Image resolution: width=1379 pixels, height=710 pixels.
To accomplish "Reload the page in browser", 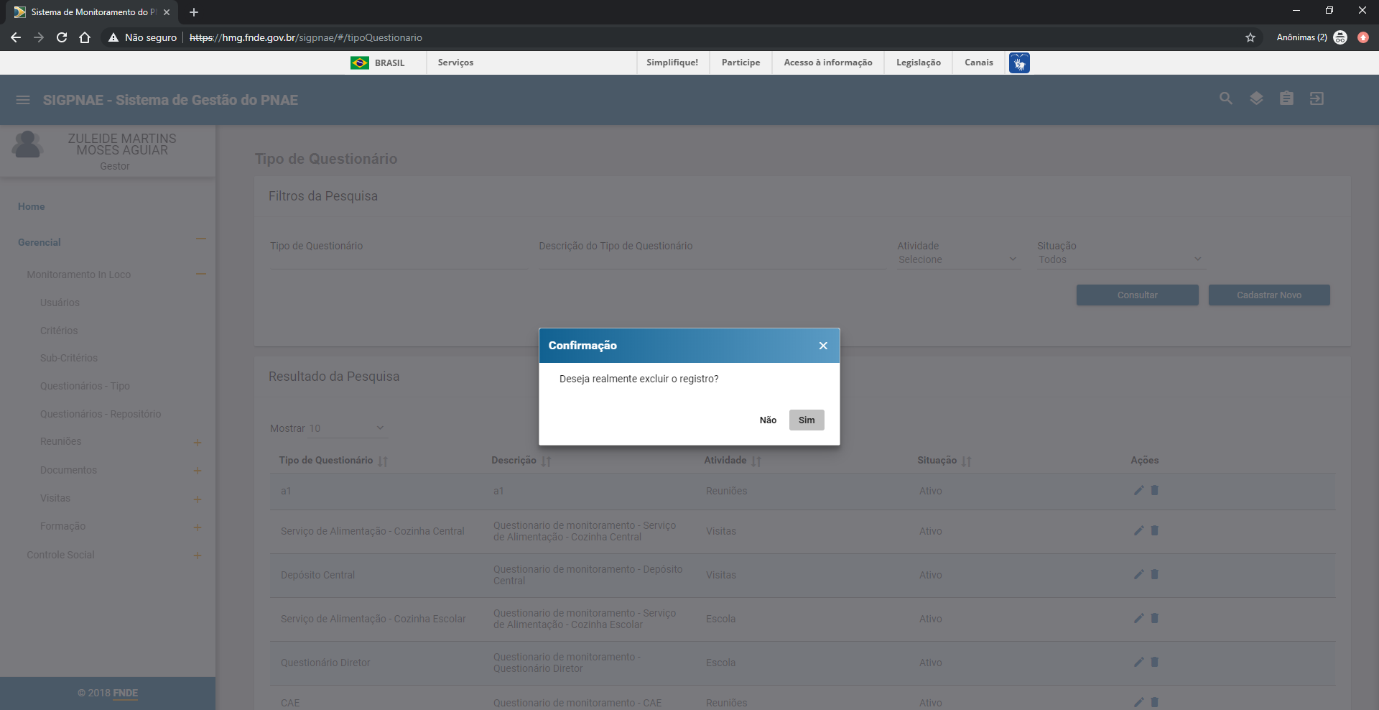I will coord(62,37).
